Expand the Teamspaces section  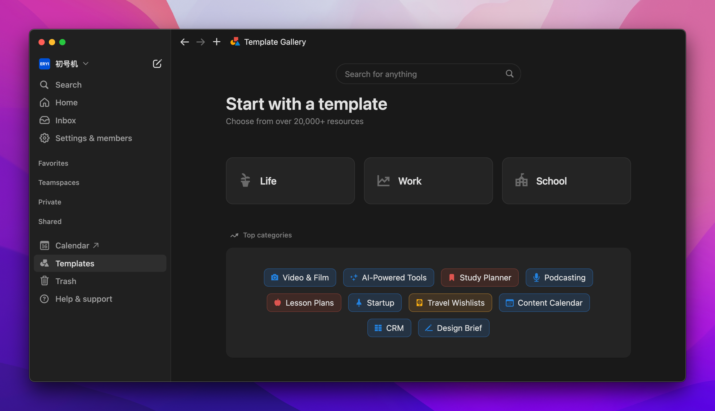click(59, 183)
